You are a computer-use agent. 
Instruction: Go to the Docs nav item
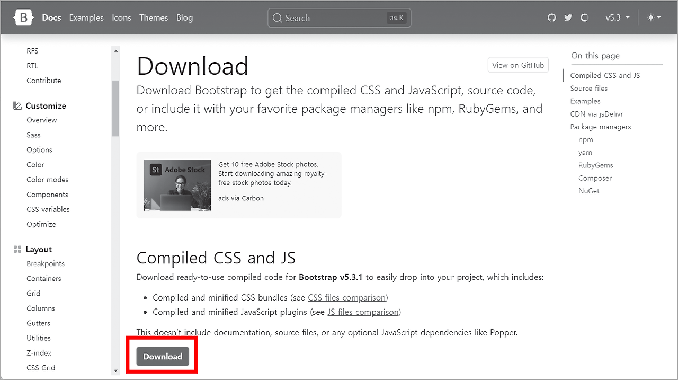pos(51,17)
